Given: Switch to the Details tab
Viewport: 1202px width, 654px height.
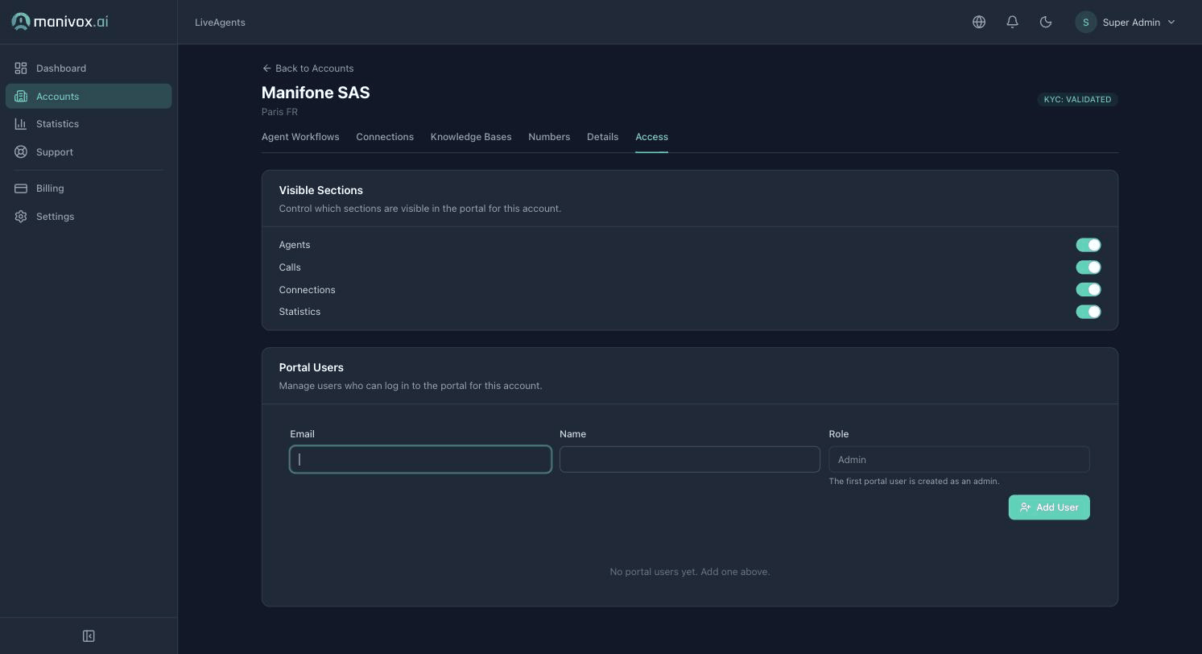Looking at the screenshot, I should tap(602, 137).
